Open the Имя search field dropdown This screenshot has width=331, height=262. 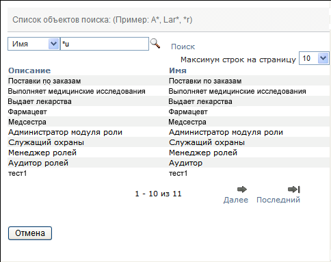53,44
